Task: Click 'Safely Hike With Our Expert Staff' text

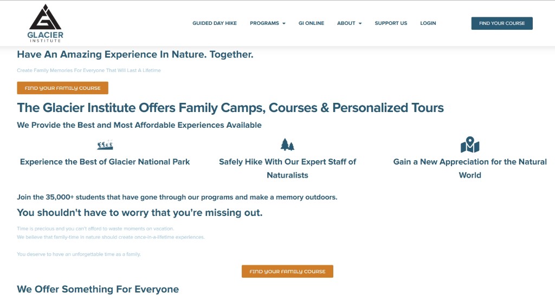Action: [x=287, y=168]
